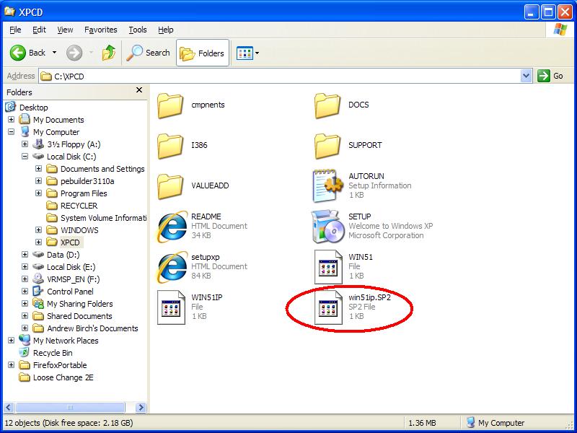Viewport: 577px width, 433px height.
Task: Click the folder tree horizontal scrollbar thumb
Action: [70, 407]
